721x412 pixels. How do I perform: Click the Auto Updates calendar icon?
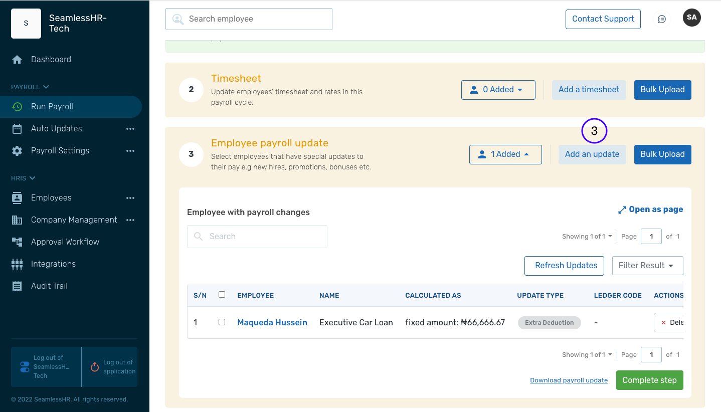pos(17,128)
